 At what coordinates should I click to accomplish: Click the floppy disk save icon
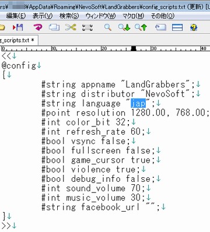pyautogui.click(x=18, y=27)
